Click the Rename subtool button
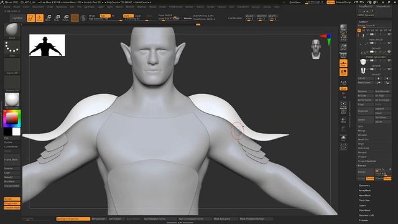Screen dimensions: 398x224 coord(366,91)
